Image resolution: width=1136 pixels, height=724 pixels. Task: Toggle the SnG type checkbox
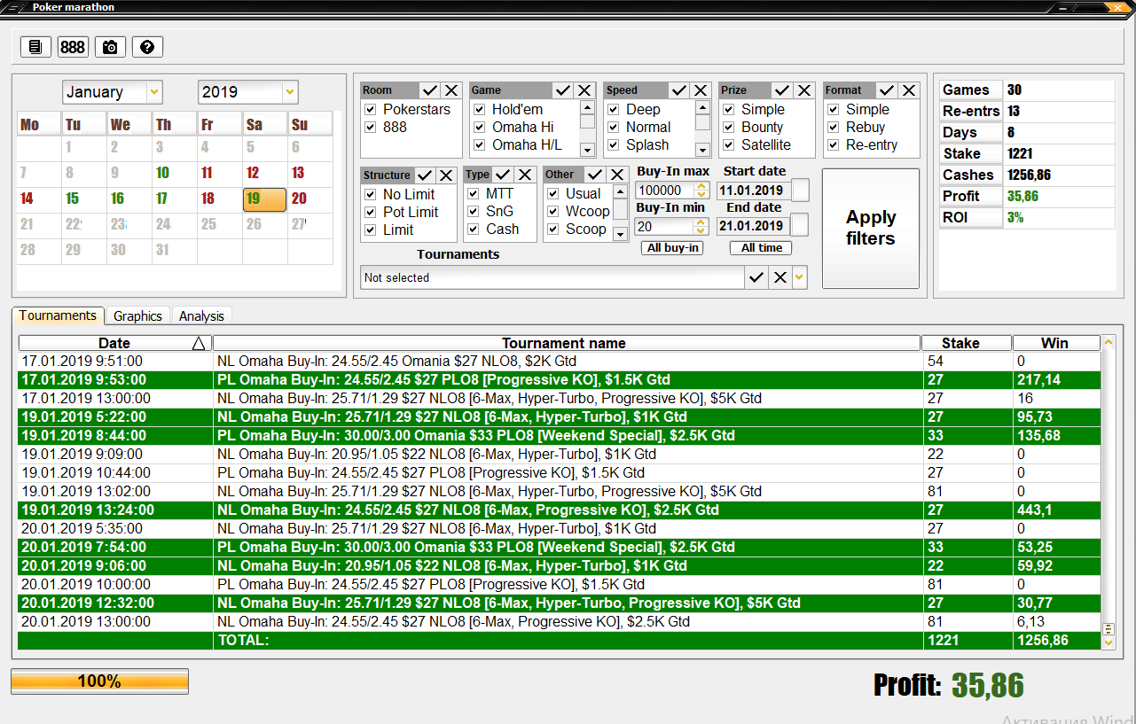474,212
